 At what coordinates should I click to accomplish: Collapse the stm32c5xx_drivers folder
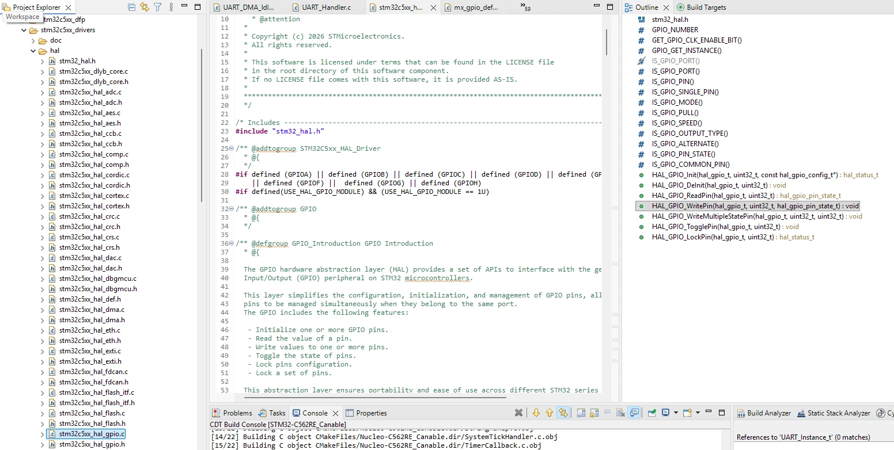point(24,30)
